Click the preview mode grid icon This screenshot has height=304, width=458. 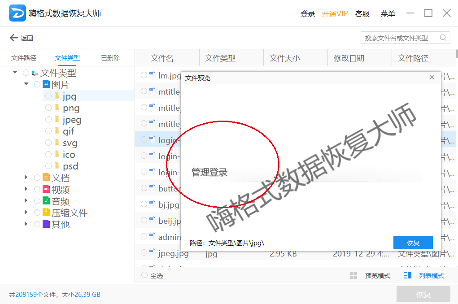pos(353,275)
